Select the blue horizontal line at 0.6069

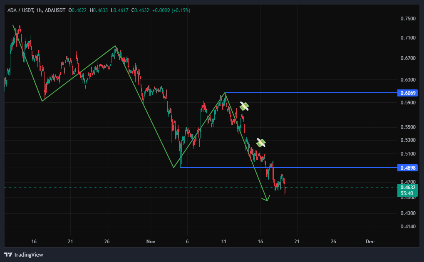[x=312, y=92]
